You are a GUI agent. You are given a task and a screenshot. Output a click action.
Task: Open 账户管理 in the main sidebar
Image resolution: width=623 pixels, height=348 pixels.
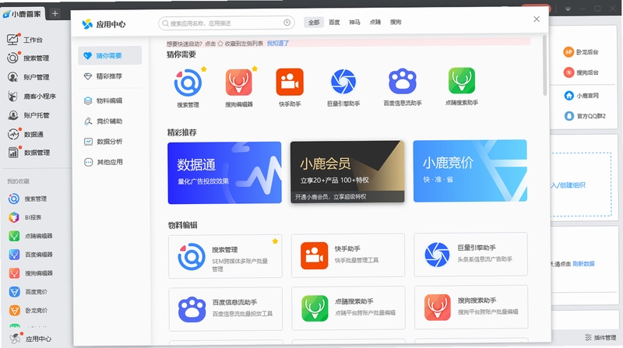pyautogui.click(x=29, y=77)
